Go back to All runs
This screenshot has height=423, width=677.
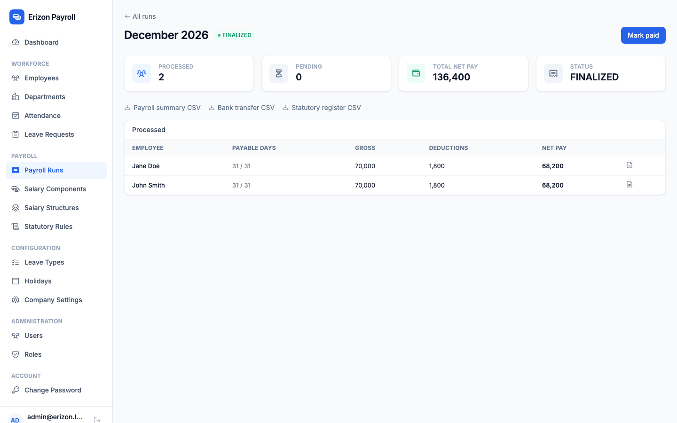coord(140,16)
